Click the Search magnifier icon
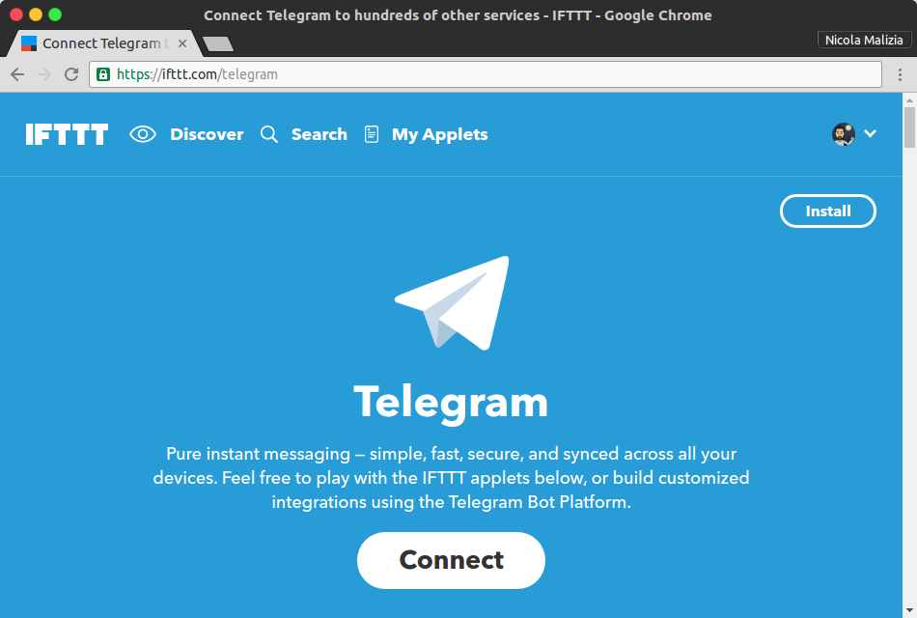Screen dimensions: 917x618 tap(269, 134)
